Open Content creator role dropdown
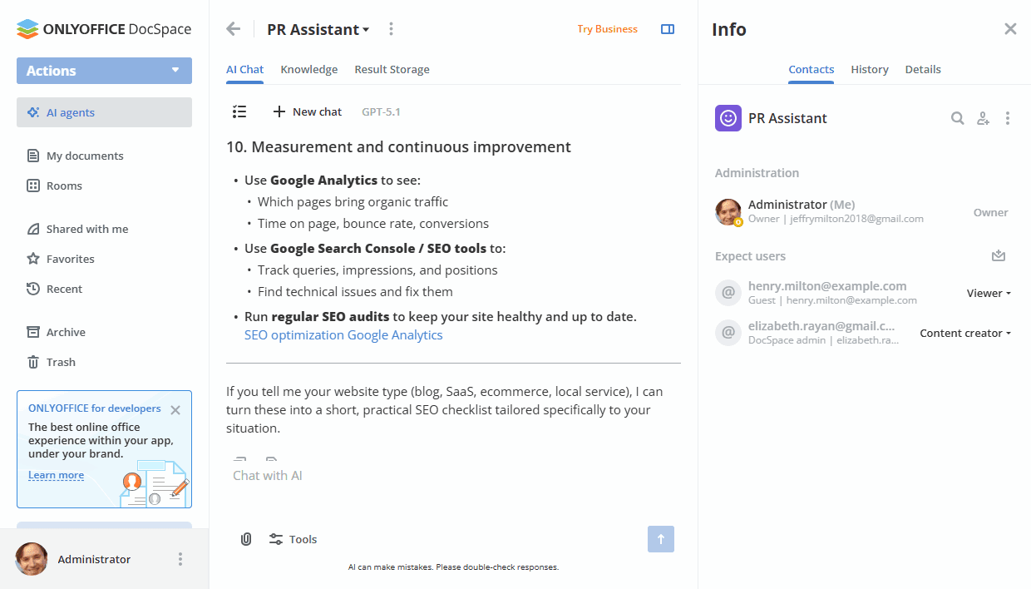 [x=965, y=333]
